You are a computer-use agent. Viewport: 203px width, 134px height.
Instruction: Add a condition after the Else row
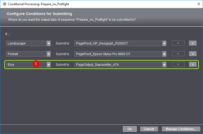coord(178,64)
